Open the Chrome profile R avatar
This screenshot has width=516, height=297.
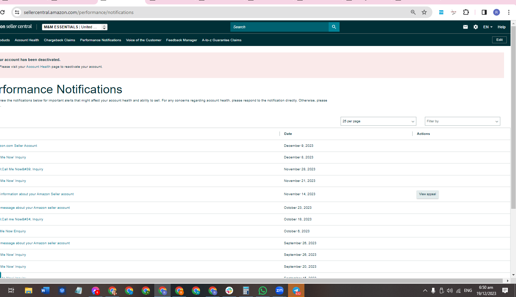click(x=497, y=12)
